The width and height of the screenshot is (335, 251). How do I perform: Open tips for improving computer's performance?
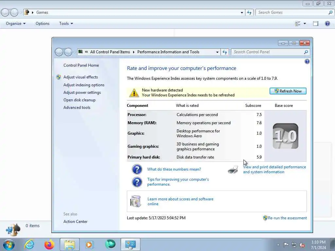point(178,182)
